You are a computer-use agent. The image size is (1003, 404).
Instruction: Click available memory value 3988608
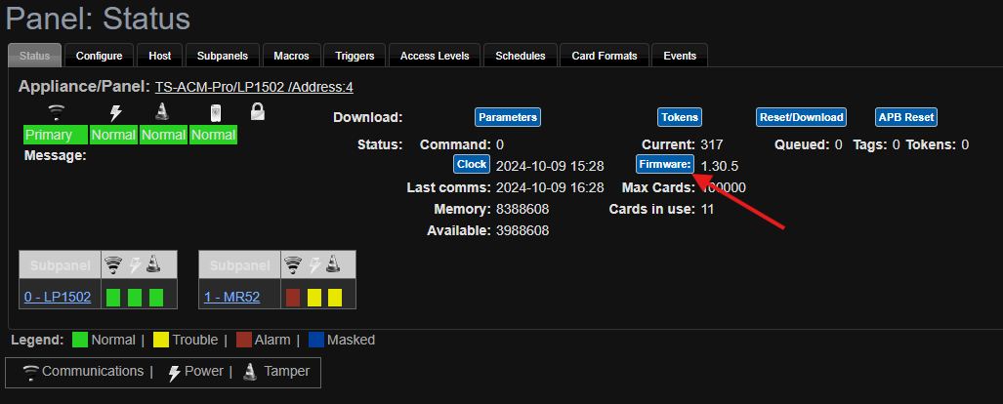pos(522,230)
